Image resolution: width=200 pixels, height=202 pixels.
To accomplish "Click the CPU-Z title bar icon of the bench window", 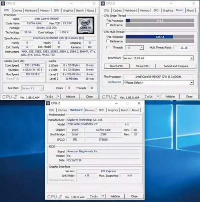I will tap(103, 4).
